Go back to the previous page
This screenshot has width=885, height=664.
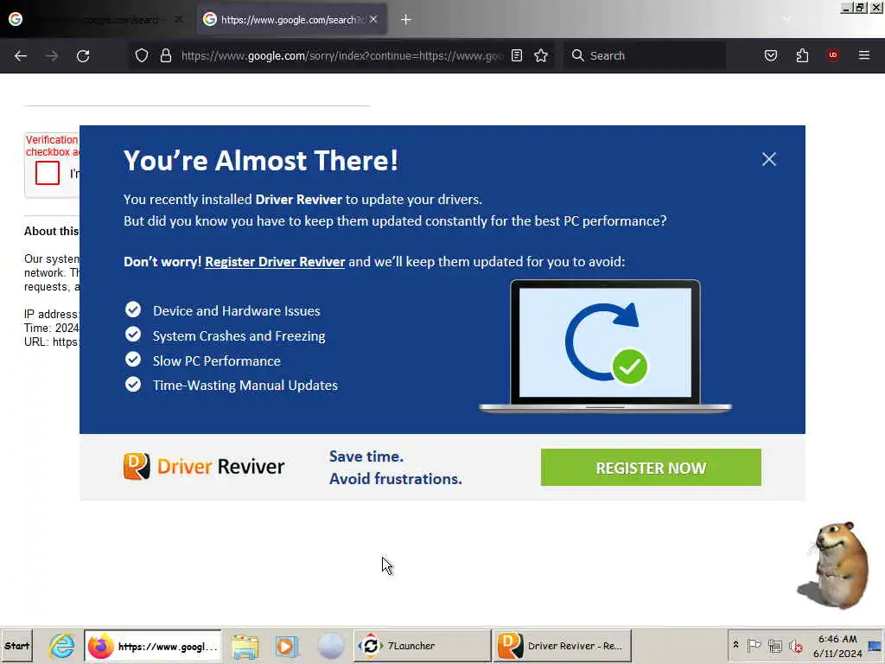pyautogui.click(x=21, y=56)
